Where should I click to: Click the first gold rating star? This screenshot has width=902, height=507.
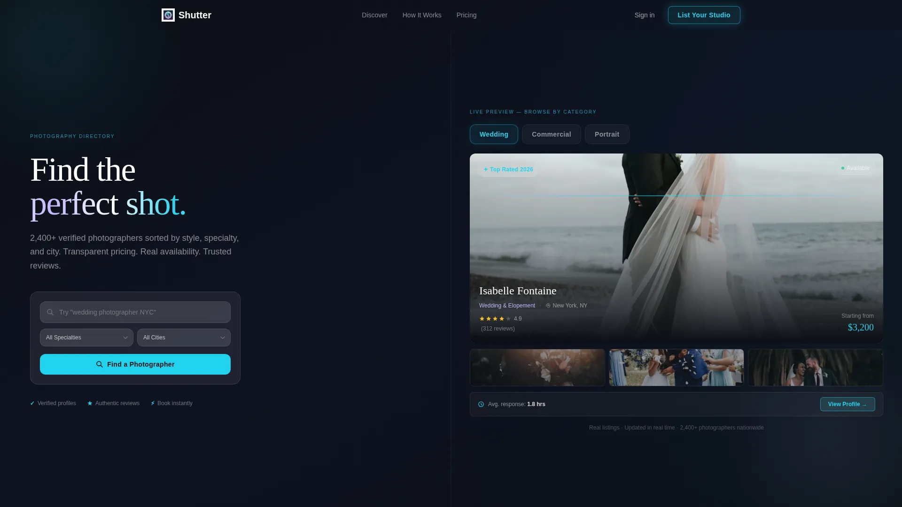482,319
